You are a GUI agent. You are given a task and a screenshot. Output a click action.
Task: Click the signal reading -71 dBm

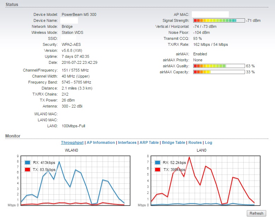tap(253, 20)
